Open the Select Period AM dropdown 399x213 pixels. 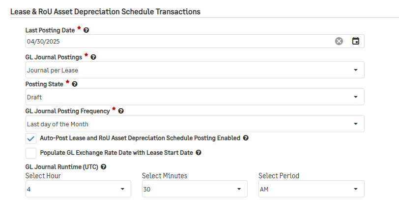pyautogui.click(x=312, y=189)
